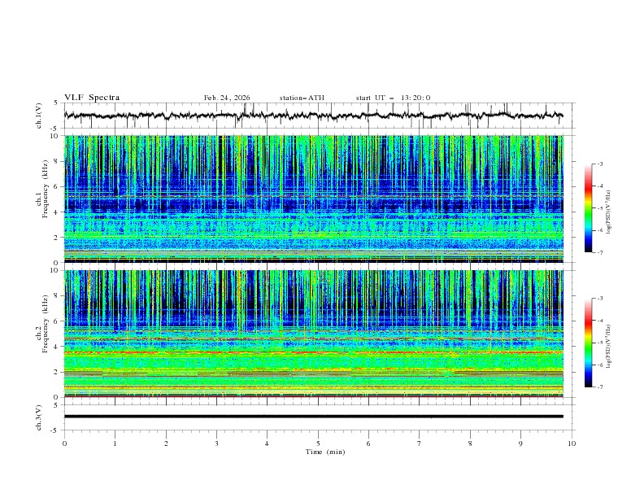This screenshot has width=644, height=498.
Task: Click the "10" kHz tick of ch.2 spectrogram
Action: coord(56,270)
